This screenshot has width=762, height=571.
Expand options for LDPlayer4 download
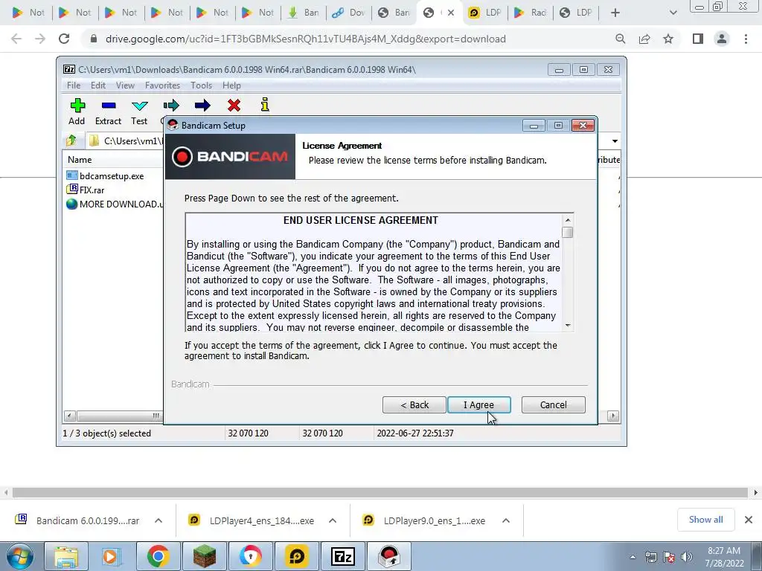(x=333, y=520)
